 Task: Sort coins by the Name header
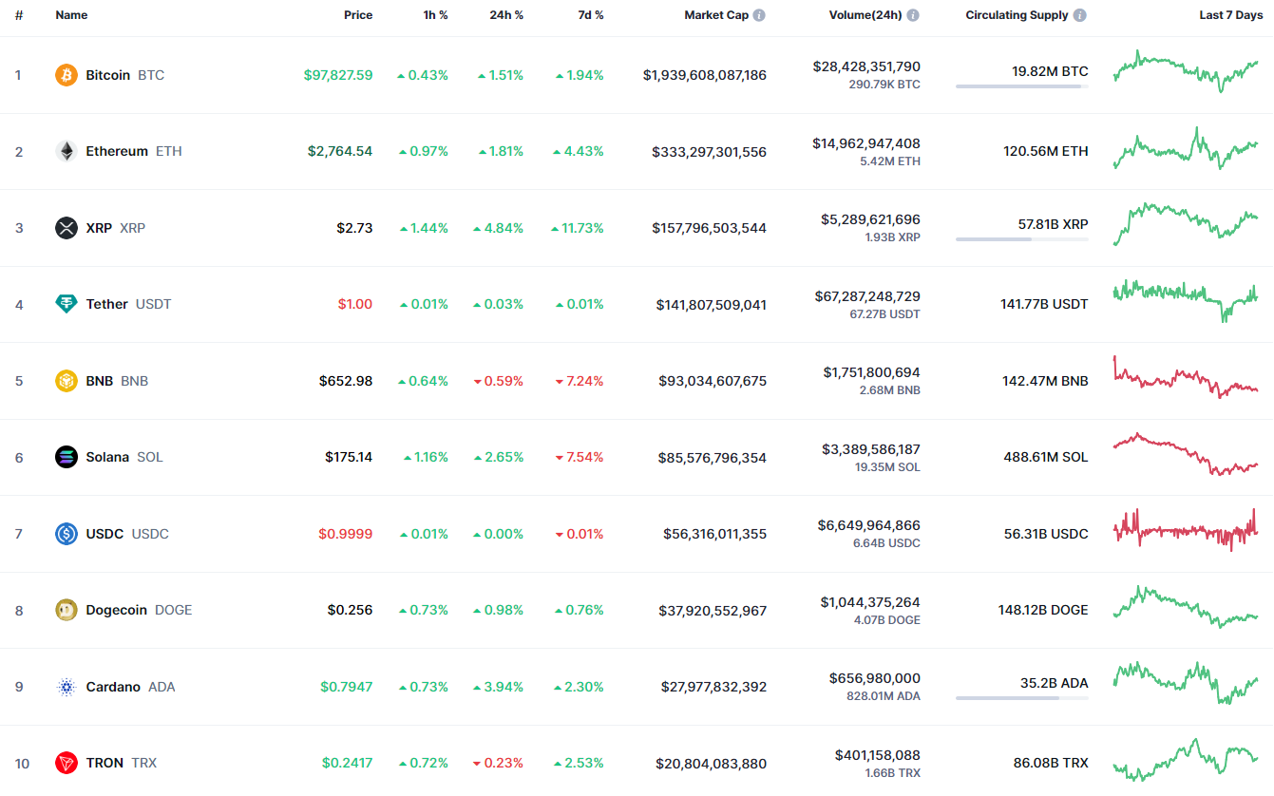point(71,15)
